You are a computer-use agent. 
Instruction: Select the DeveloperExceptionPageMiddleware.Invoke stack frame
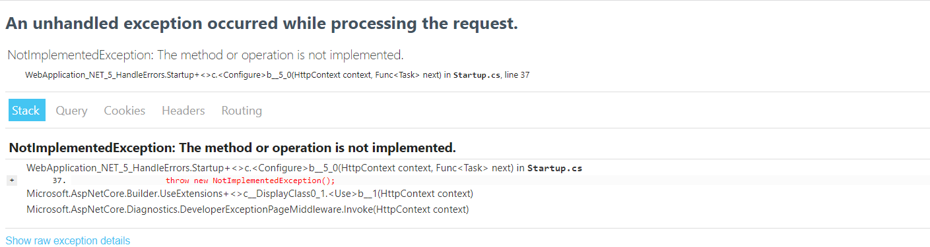click(x=248, y=209)
